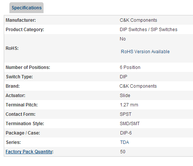Image resolution: width=193 pixels, height=166 pixels.
Task: Click the Product Category label
Action: pyautogui.click(x=25, y=30)
